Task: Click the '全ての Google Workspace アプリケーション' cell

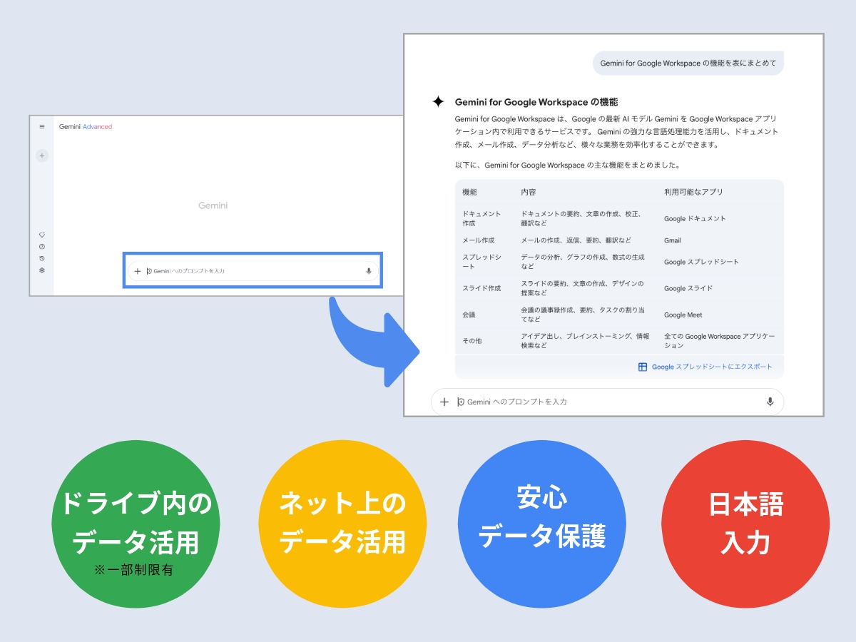Action: (x=719, y=341)
